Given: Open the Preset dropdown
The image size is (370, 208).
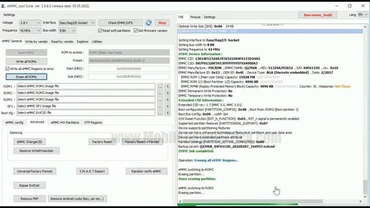Looking at the screenshot, I should (129, 61).
